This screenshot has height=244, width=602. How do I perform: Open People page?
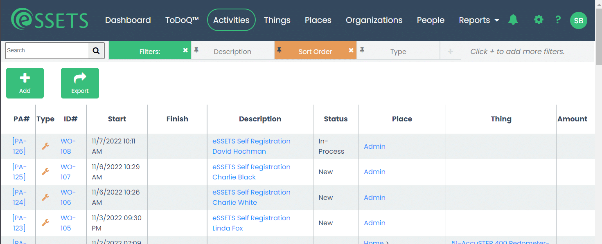tap(431, 20)
